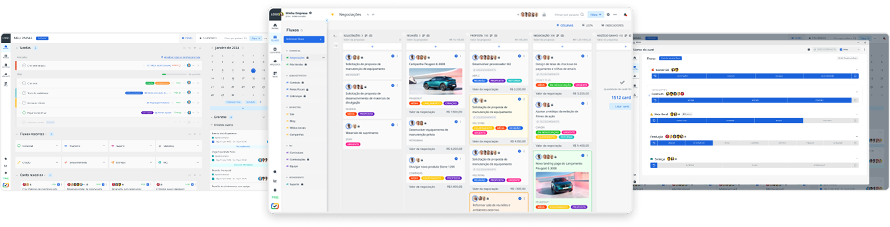Click the Exibir fluxos ocultos button

click(x=848, y=58)
